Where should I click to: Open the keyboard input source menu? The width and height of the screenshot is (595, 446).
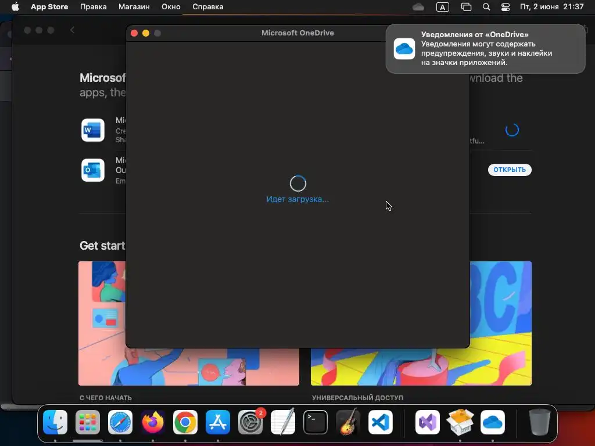pyautogui.click(x=442, y=7)
